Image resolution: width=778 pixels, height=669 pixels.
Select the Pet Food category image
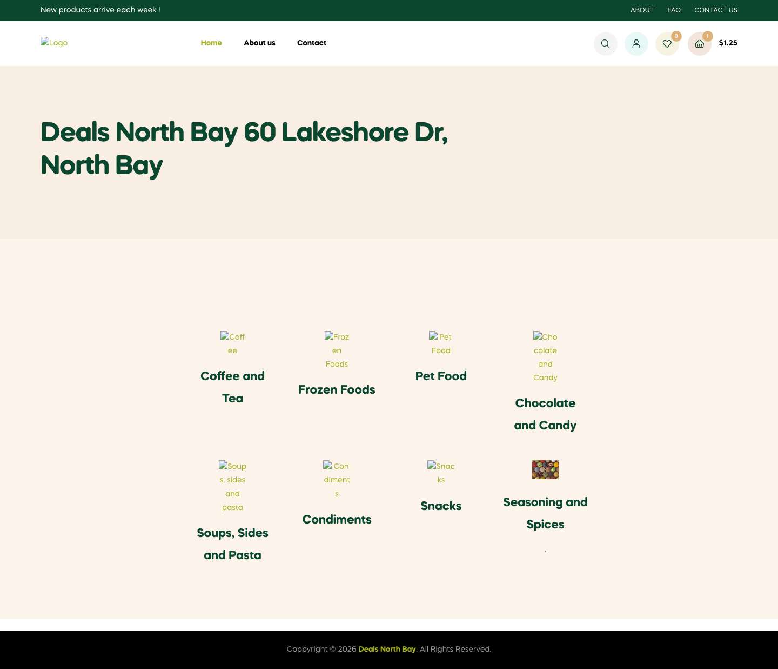[x=441, y=344]
